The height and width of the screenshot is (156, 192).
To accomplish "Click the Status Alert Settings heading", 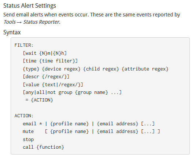I will tap(30, 6).
